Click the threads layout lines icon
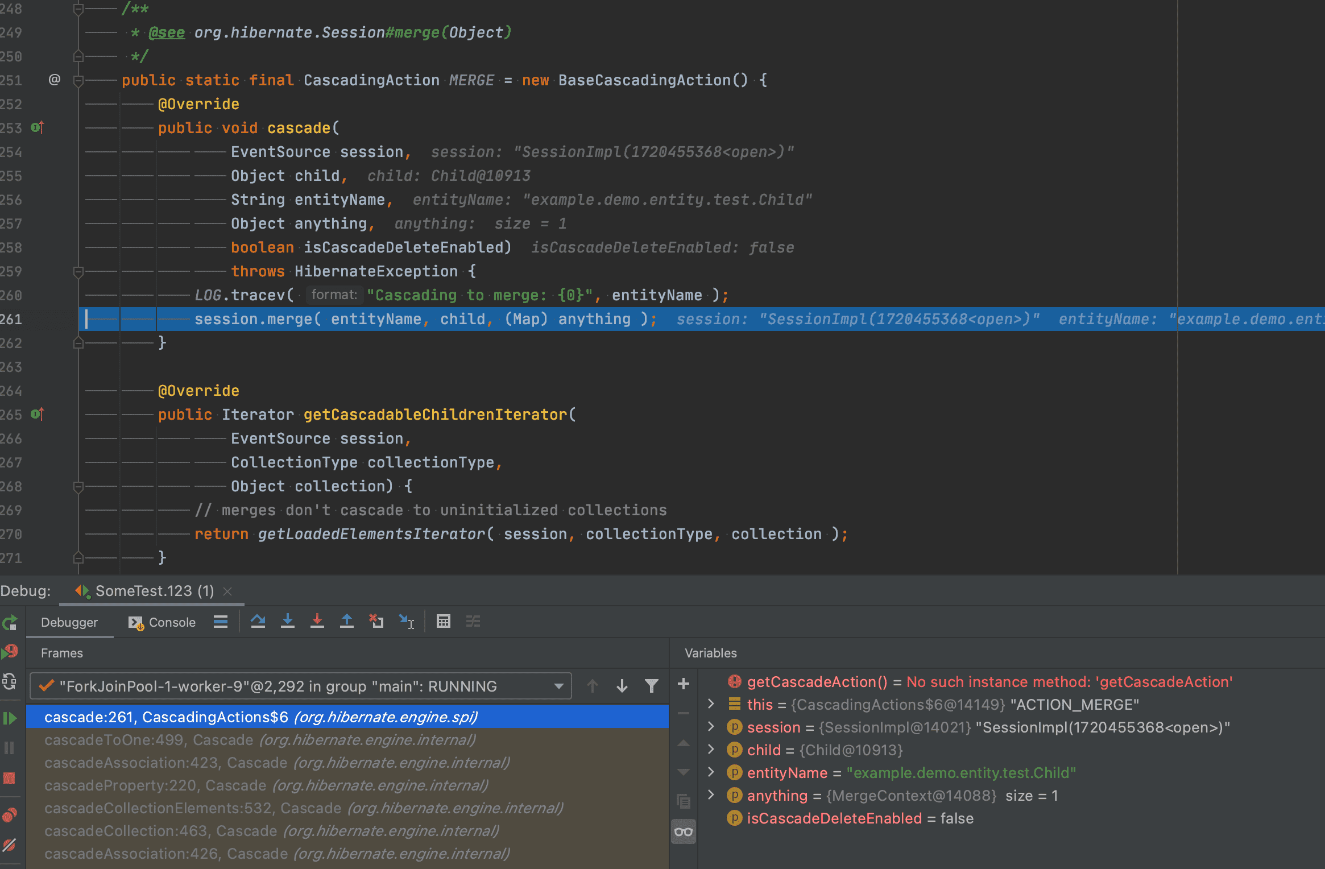The width and height of the screenshot is (1325, 869). tap(221, 622)
